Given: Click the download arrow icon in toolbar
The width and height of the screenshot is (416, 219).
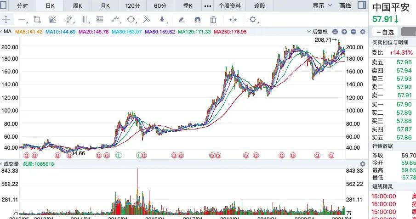Looking at the screenshot, I should pyautogui.click(x=162, y=20).
